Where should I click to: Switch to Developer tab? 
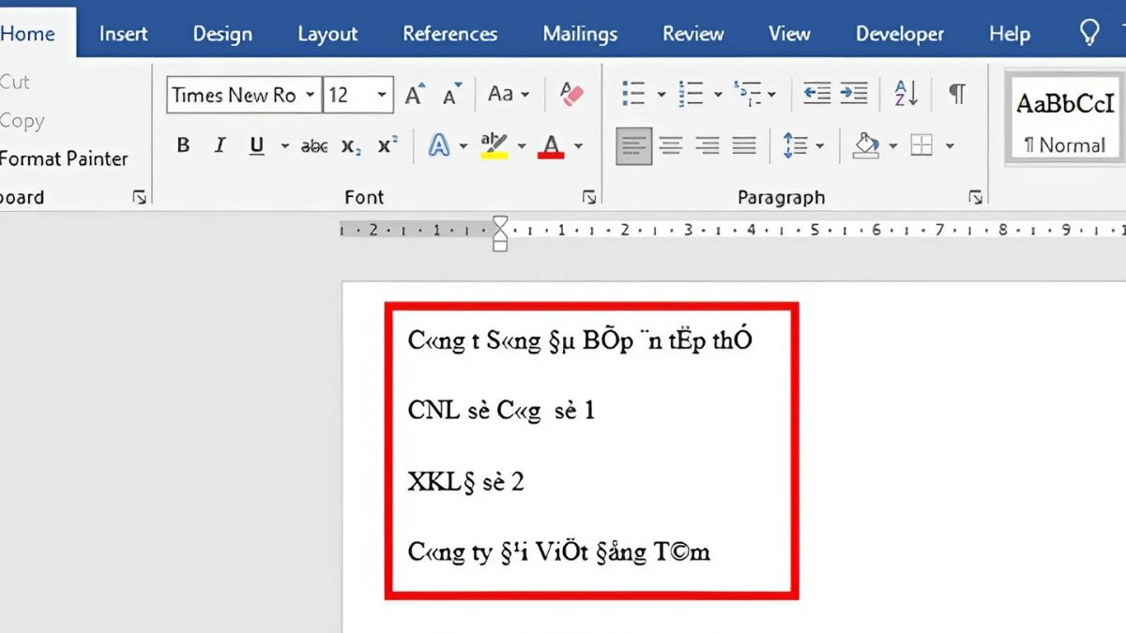(x=899, y=34)
